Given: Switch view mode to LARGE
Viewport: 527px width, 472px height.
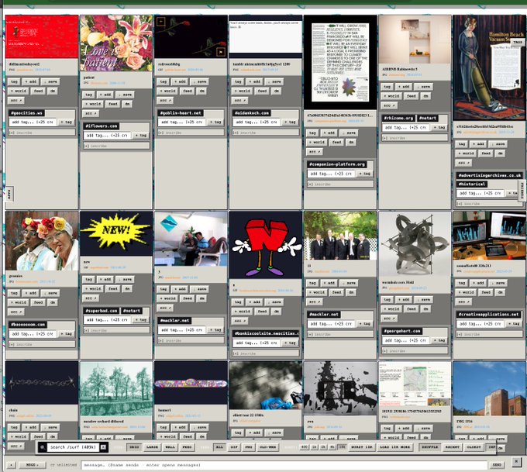Looking at the screenshot, I should coord(152,447).
